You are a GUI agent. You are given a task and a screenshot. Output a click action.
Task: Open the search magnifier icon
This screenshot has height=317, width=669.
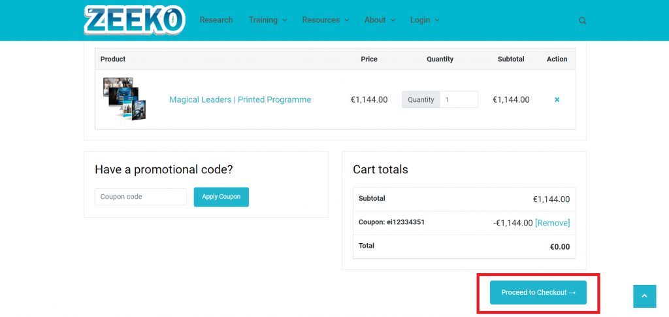(x=582, y=20)
